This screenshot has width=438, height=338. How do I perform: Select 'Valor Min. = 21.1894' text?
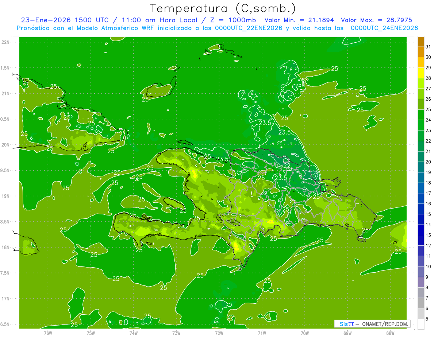(x=299, y=20)
